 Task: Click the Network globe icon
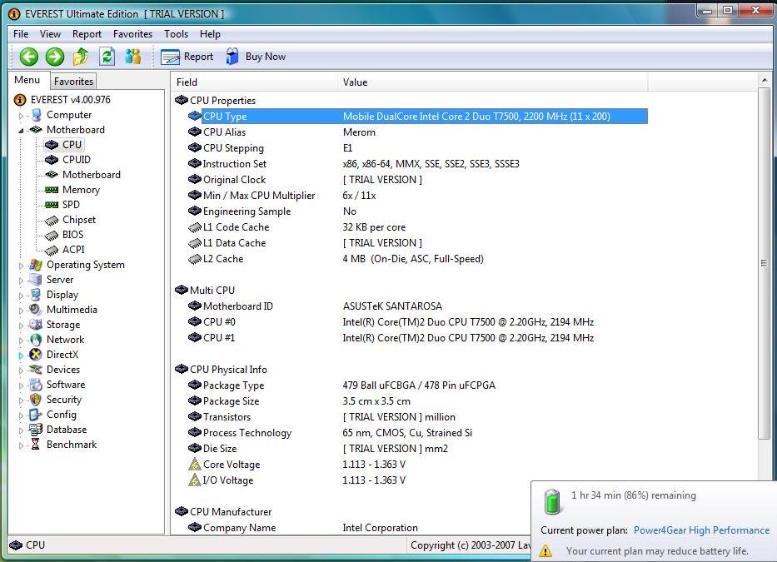tap(36, 340)
